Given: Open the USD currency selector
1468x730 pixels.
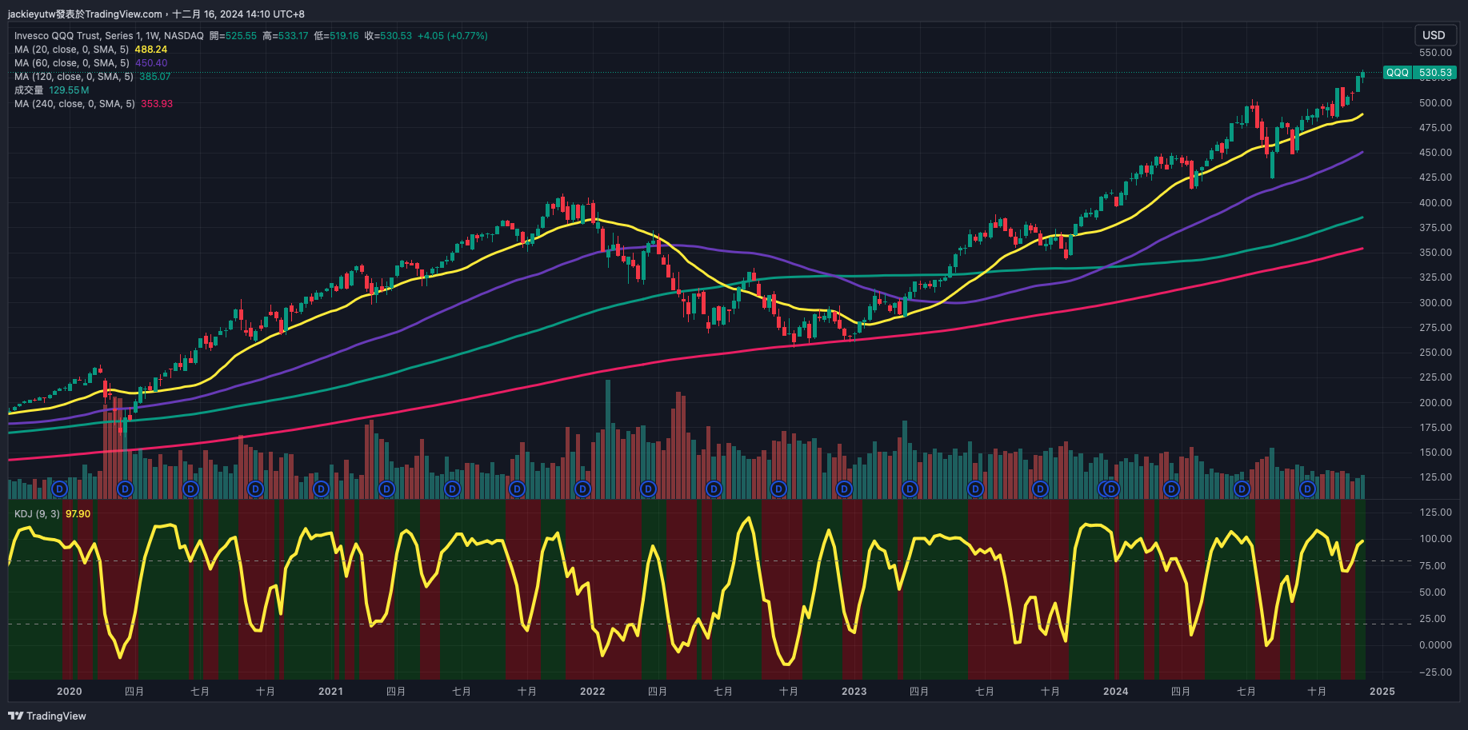Looking at the screenshot, I should (1434, 35).
